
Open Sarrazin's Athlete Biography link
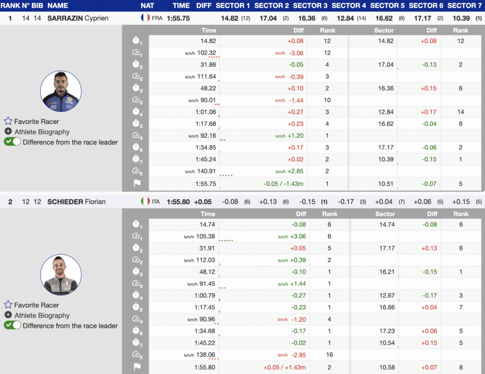(42, 132)
